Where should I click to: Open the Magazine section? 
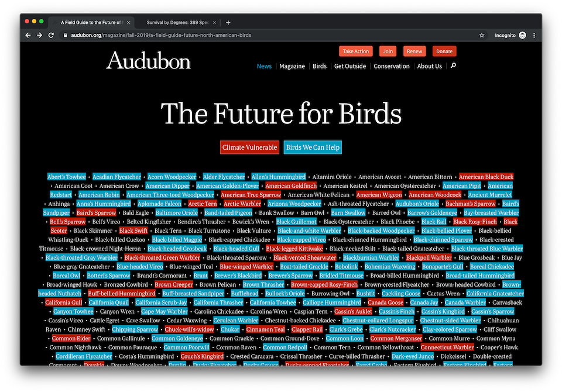292,66
